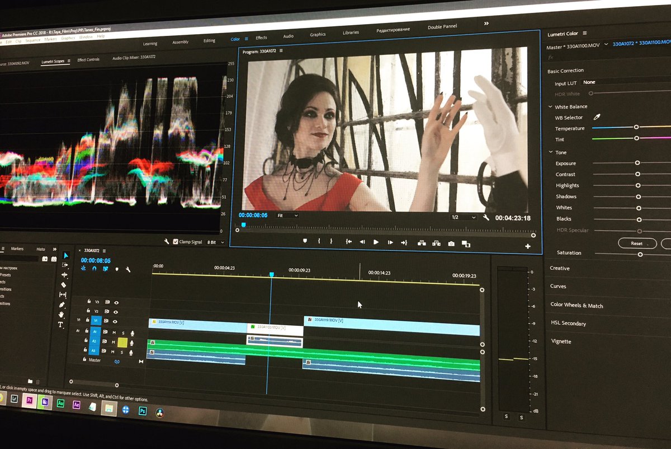671x449 pixels.
Task: Expand the HSL Secondary section
Action: (x=568, y=323)
